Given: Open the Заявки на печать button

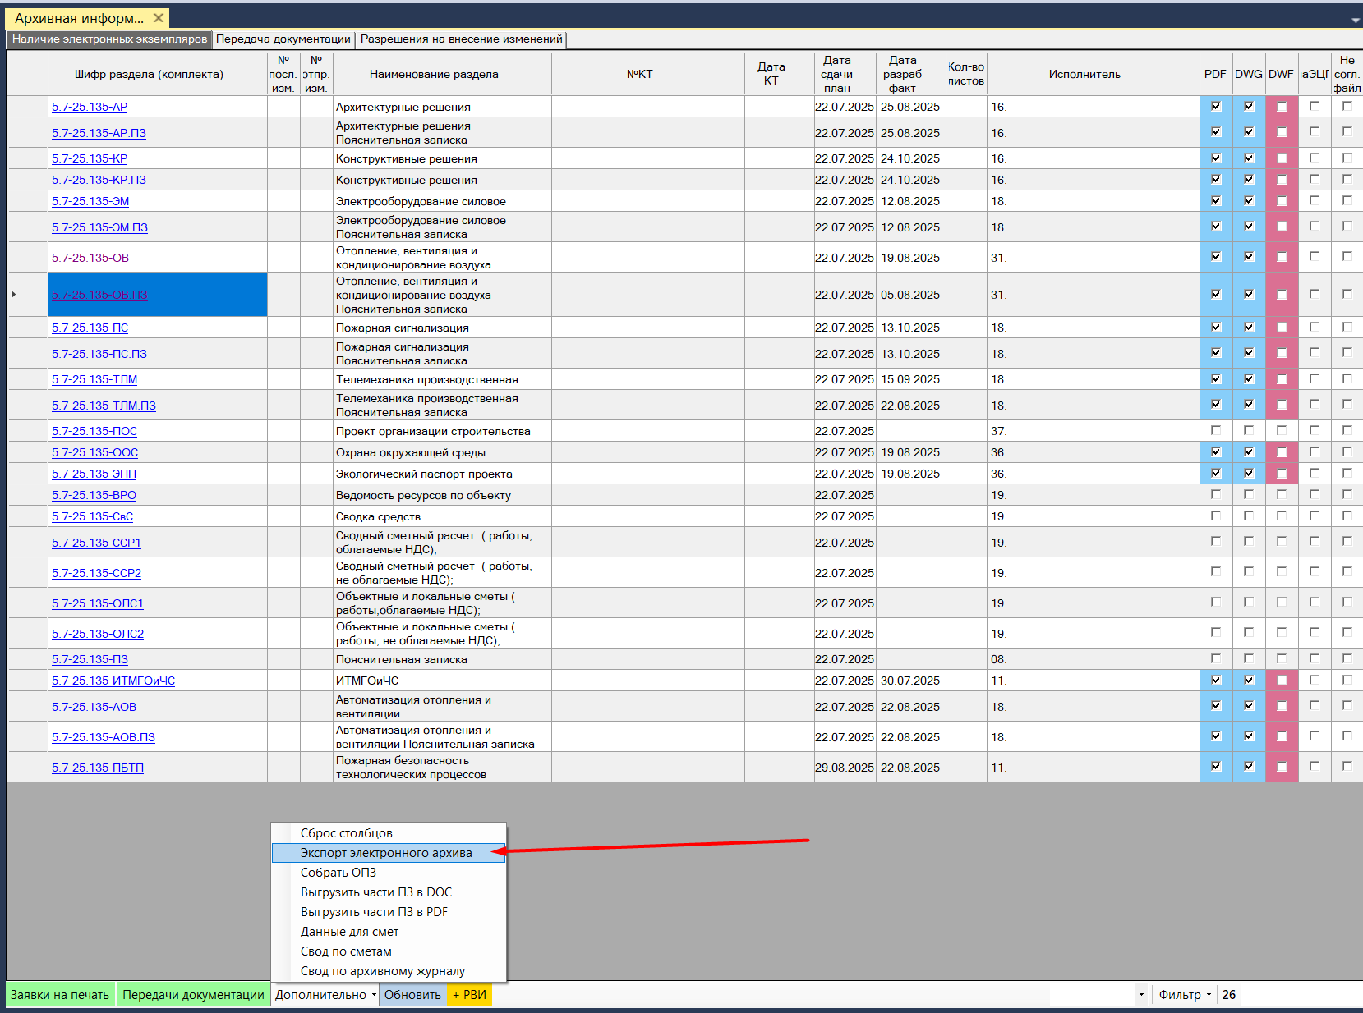Looking at the screenshot, I should [x=60, y=994].
